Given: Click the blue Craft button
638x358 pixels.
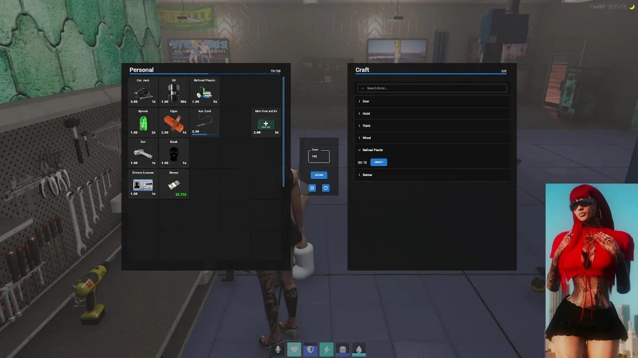Looking at the screenshot, I should pyautogui.click(x=379, y=162).
